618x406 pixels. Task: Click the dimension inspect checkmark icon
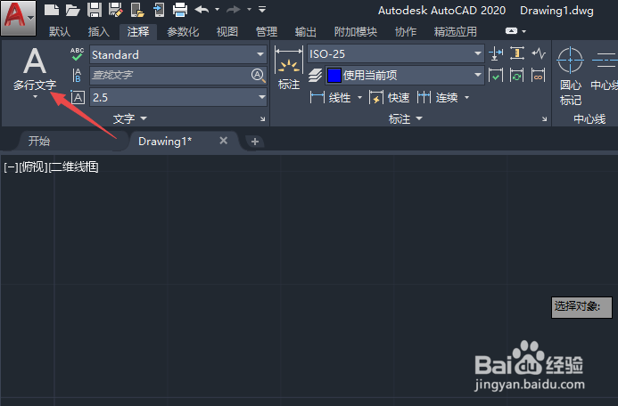496,75
